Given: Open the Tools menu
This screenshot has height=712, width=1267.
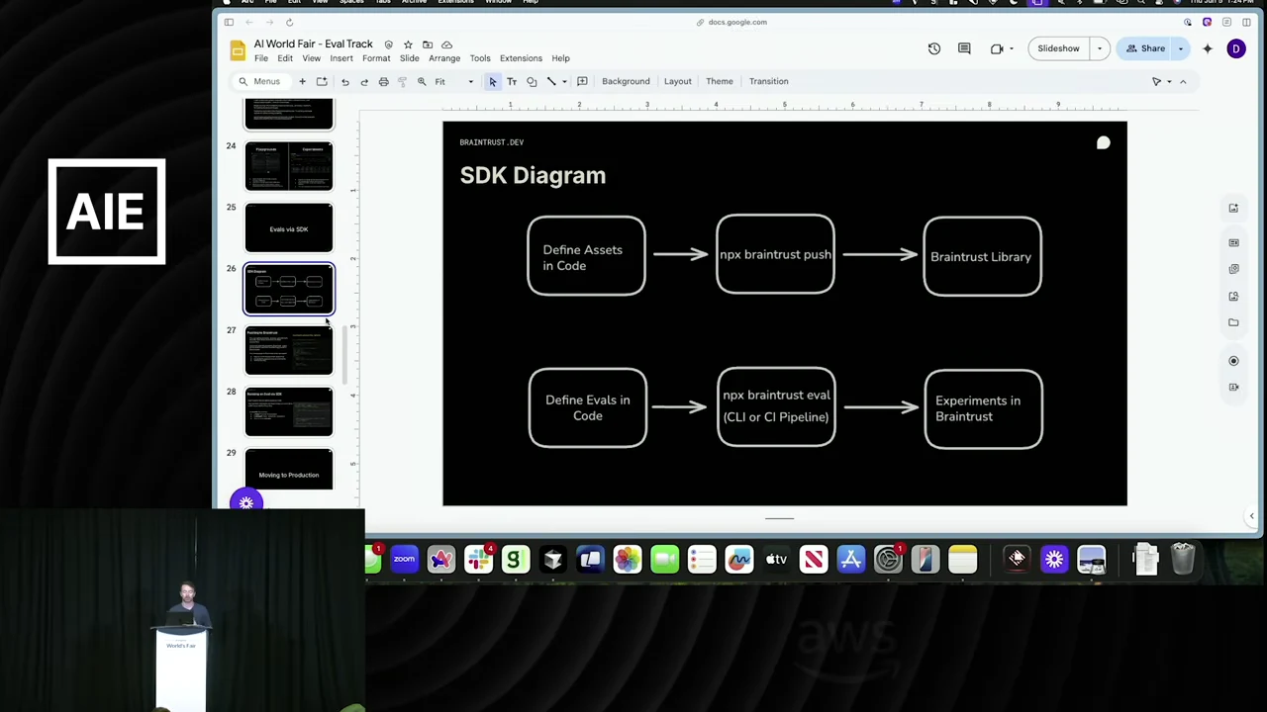Looking at the screenshot, I should coord(480,58).
